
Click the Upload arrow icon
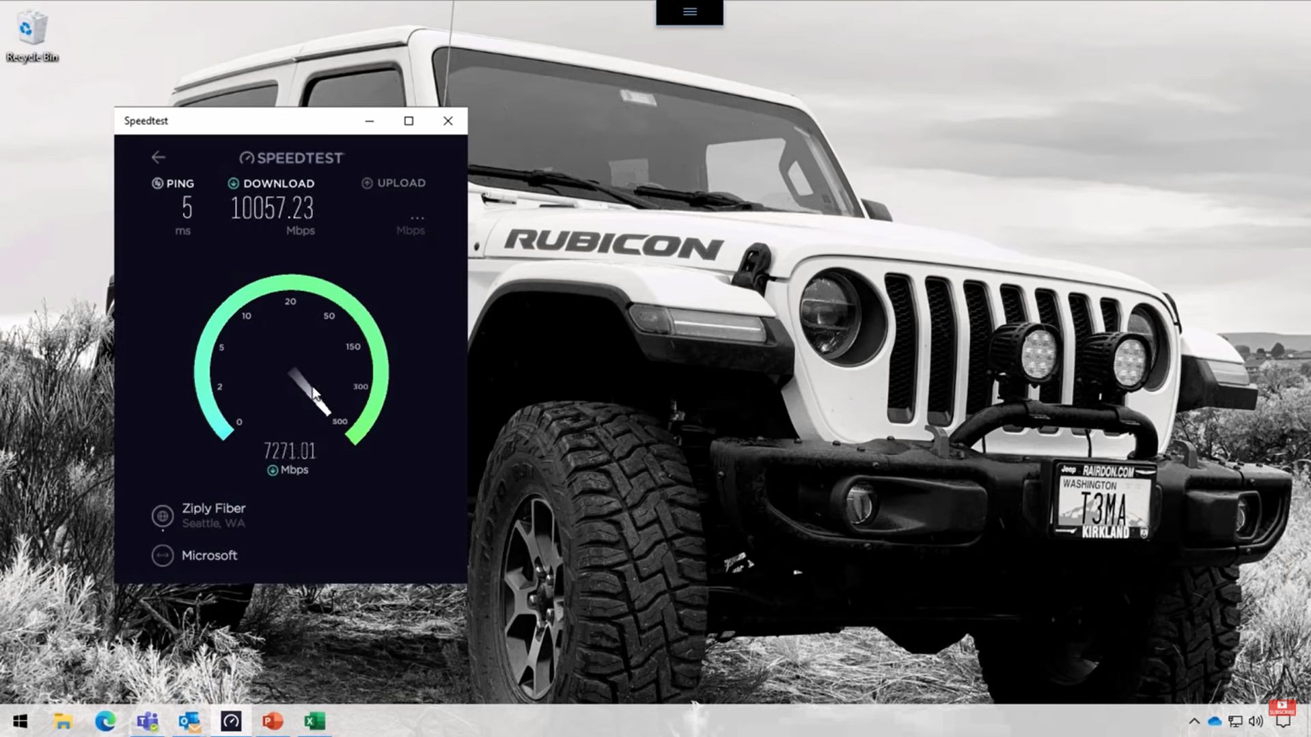[x=367, y=183]
